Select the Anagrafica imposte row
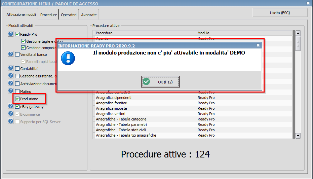Image resolution: width=313 pixels, height=179 pixels. click(194, 108)
